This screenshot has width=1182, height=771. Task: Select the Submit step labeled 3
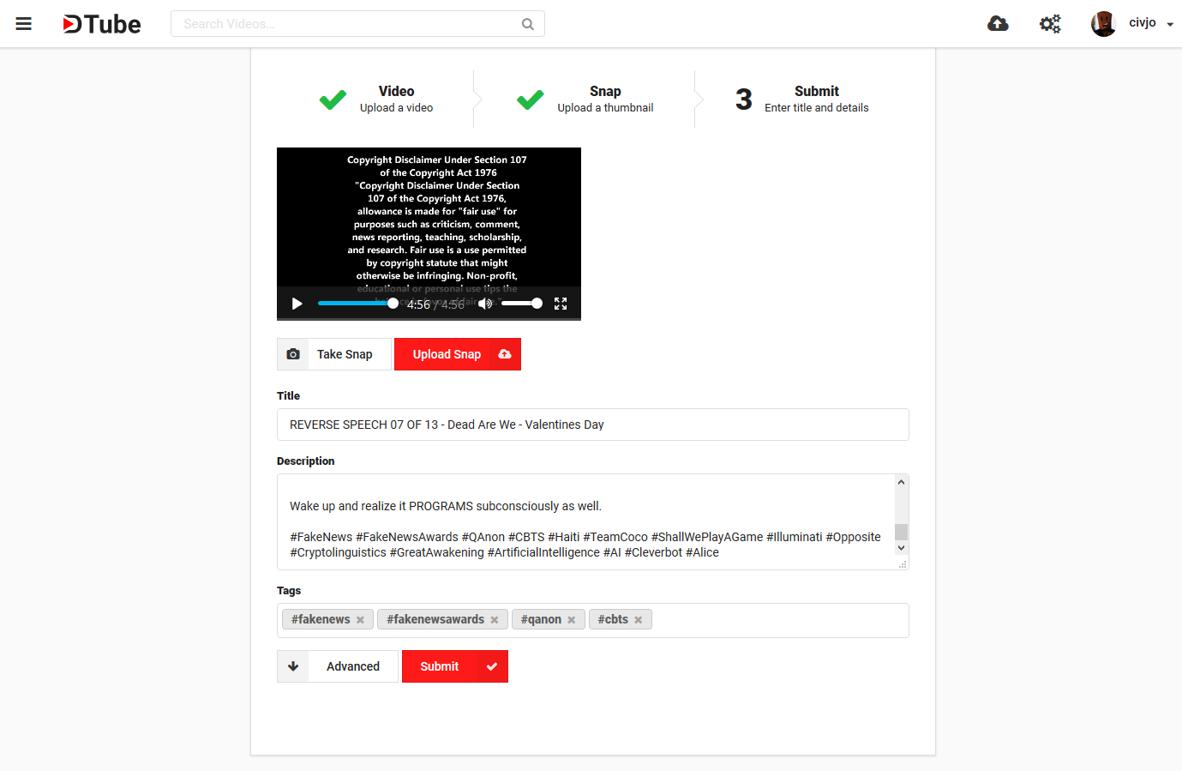coord(742,99)
